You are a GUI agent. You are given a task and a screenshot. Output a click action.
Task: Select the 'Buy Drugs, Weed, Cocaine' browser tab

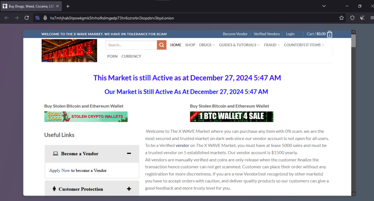click(x=31, y=6)
